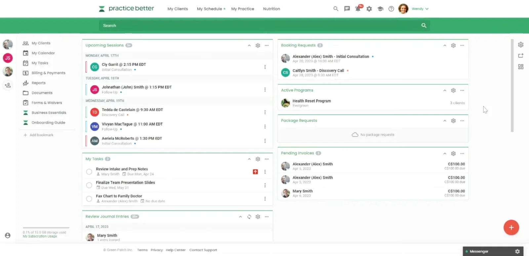Open the JS client avatar in left rail
The height and width of the screenshot is (256, 529).
coord(8,58)
